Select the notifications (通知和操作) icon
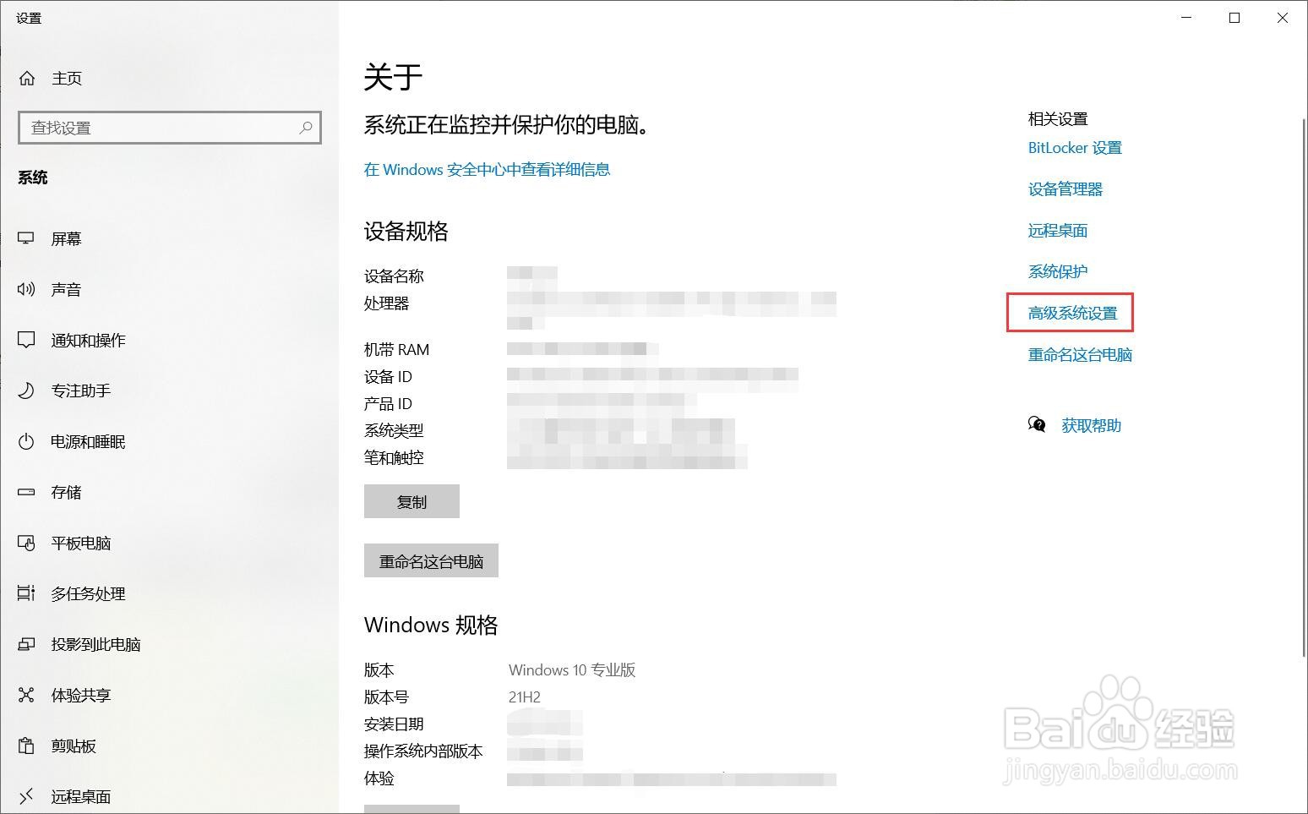The height and width of the screenshot is (814, 1308). [26, 341]
